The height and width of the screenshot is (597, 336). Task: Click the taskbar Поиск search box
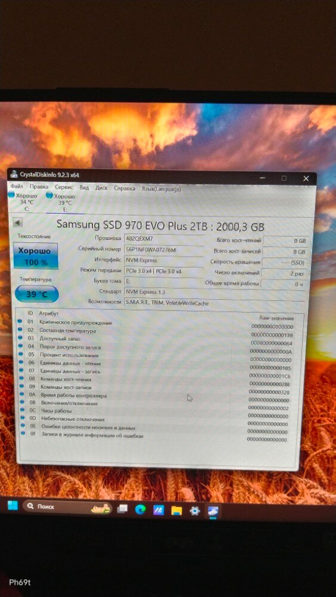pyautogui.click(x=67, y=507)
